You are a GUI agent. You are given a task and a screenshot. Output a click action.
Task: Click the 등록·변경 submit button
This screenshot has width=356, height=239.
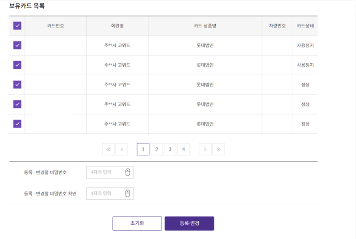click(x=189, y=223)
